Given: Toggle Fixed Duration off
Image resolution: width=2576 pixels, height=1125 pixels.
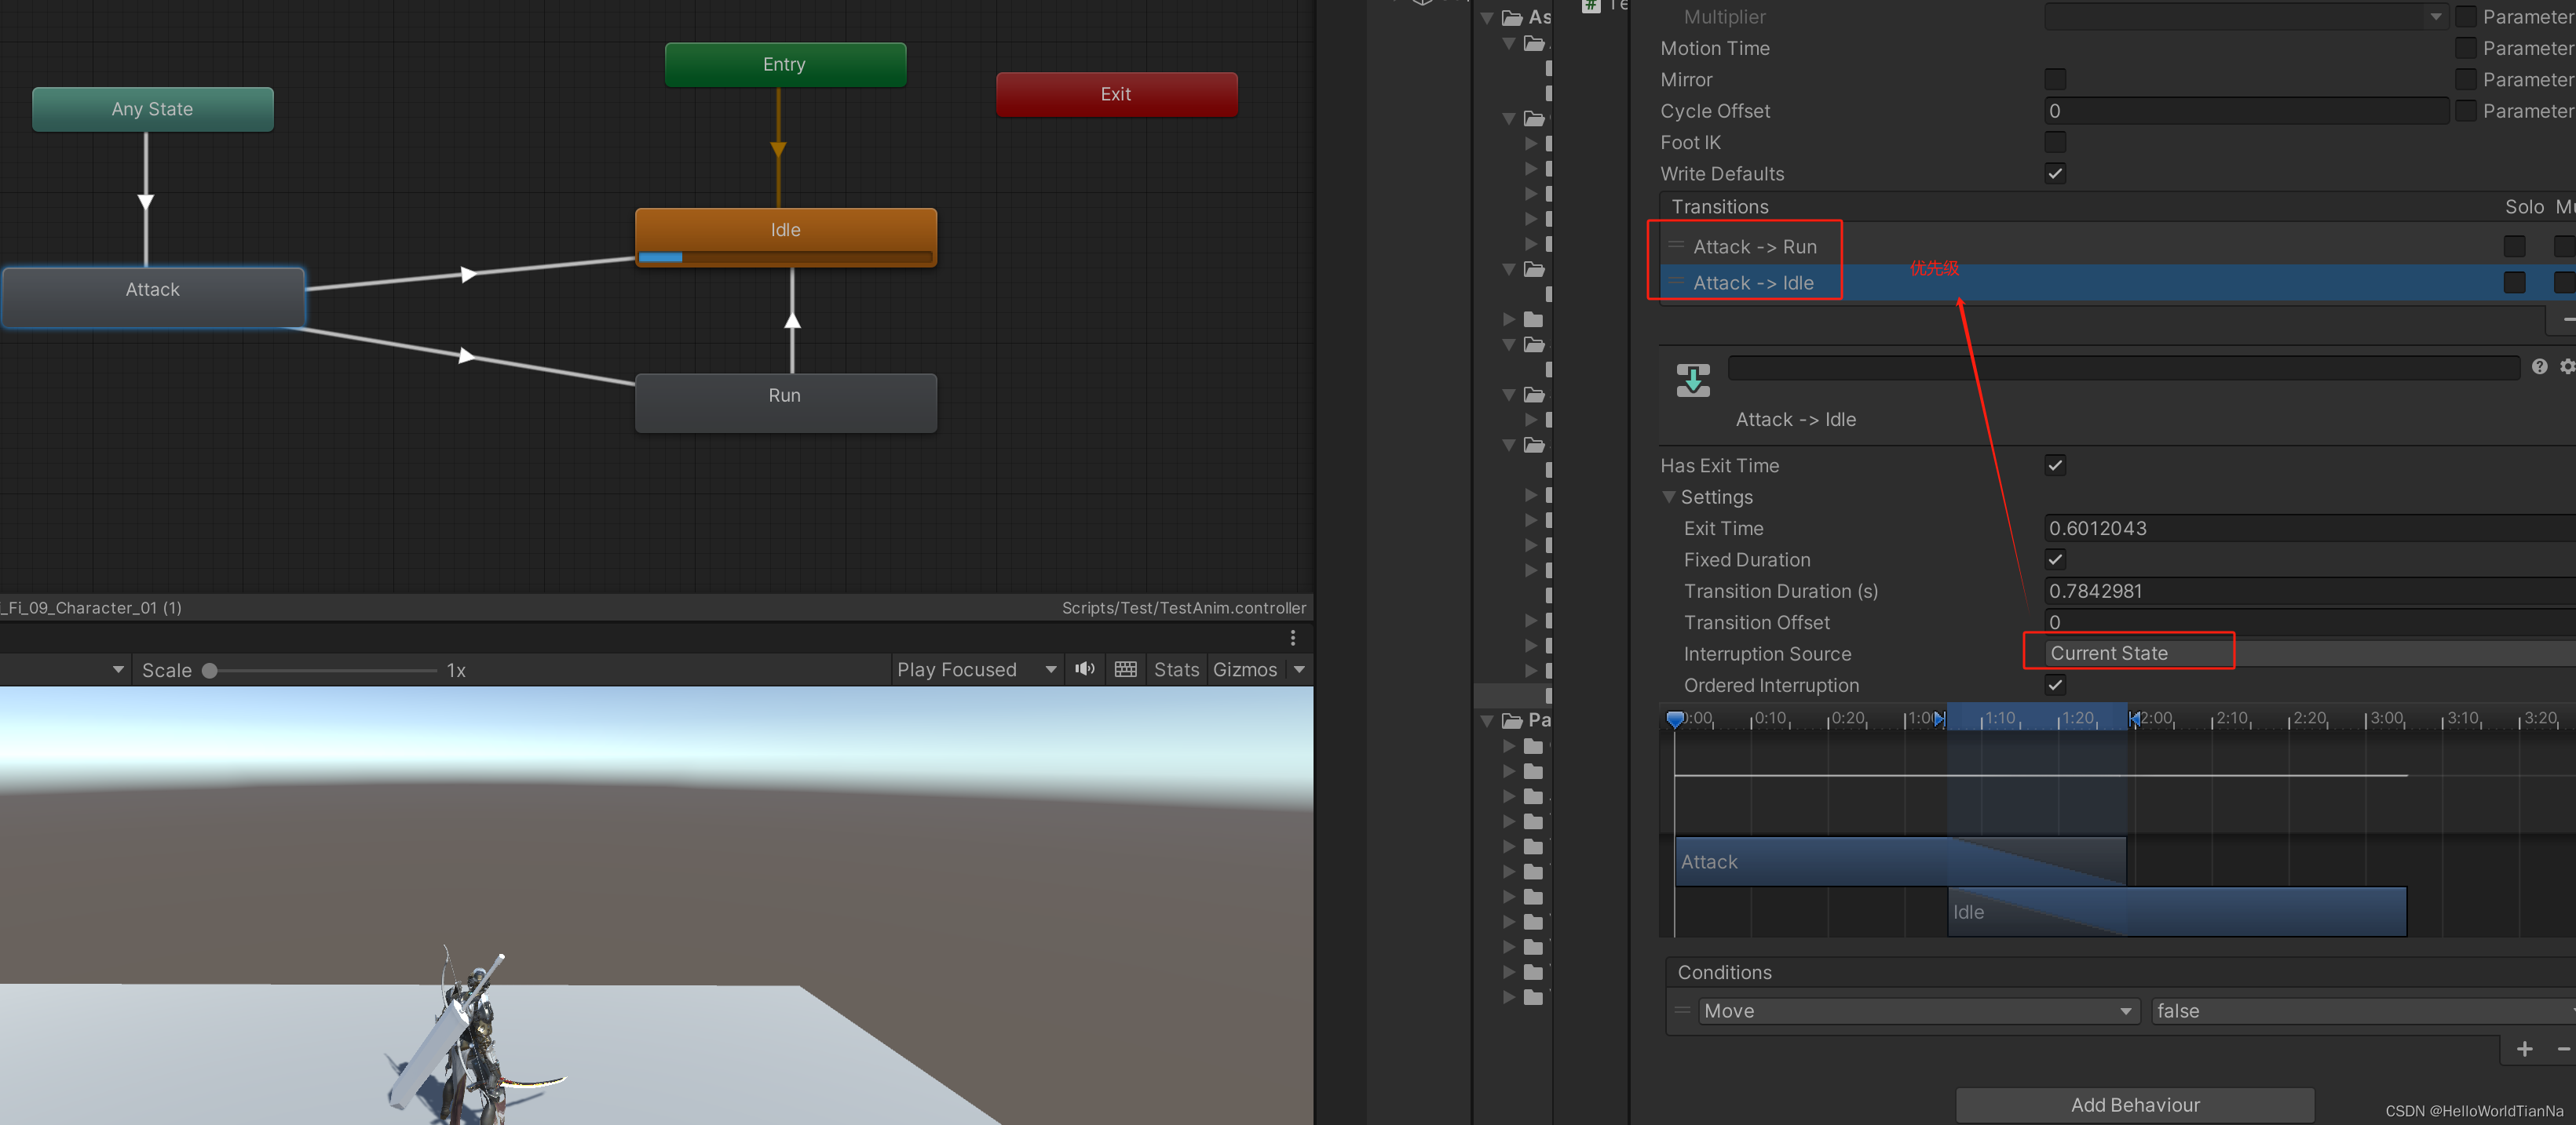Looking at the screenshot, I should point(2055,559).
